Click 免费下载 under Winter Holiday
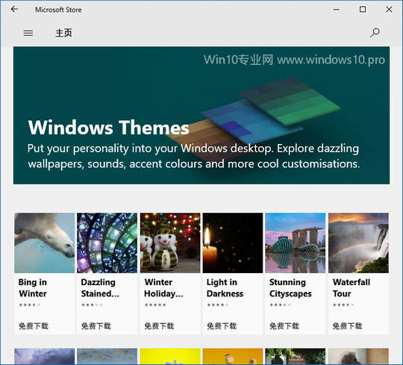Screen dimensions: 403x365 tap(159, 326)
